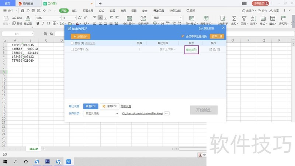
Task: Click the rows and columns icon
Action: (283, 18)
